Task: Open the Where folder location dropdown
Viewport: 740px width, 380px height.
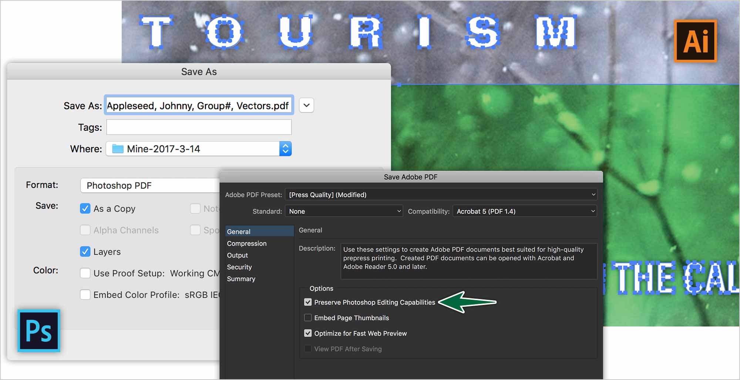Action: [x=199, y=149]
